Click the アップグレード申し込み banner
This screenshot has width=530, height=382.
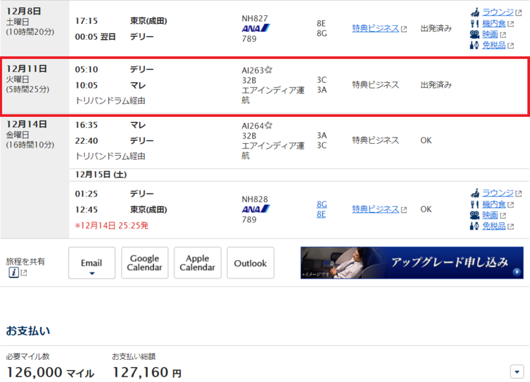pos(412,262)
